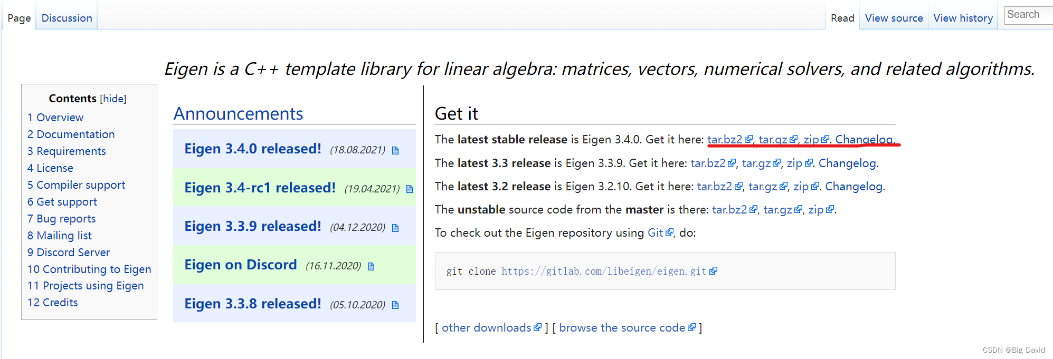Open document icon beside Eigen 3.4.0 announcement
This screenshot has height=359, width=1053.
pyautogui.click(x=395, y=151)
